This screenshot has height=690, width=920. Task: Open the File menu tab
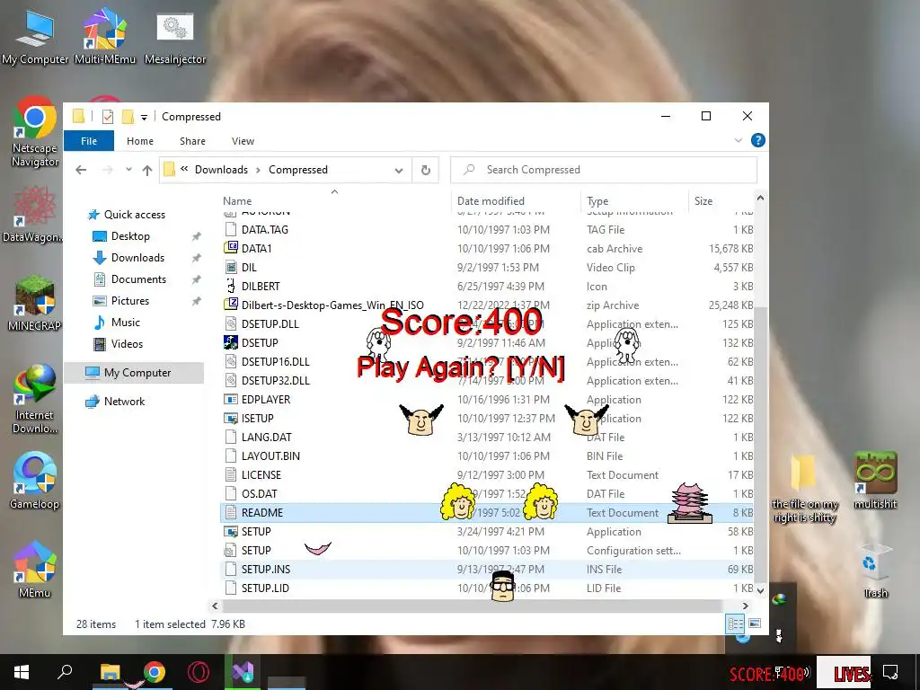pos(89,141)
